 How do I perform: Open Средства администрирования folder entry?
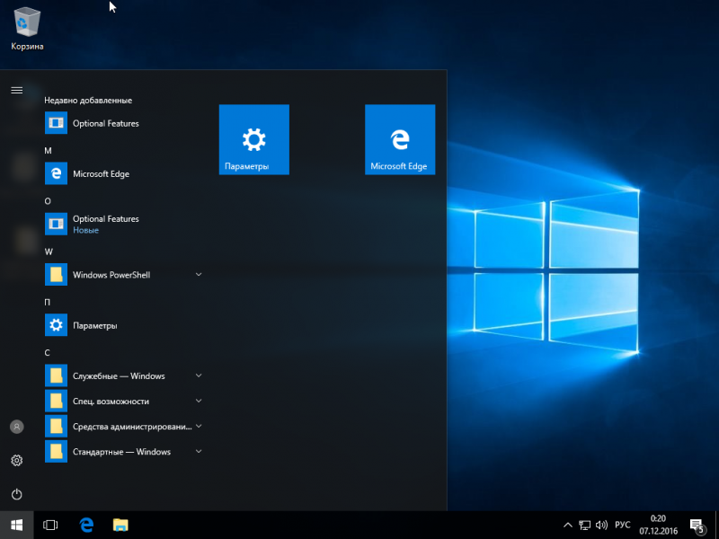[x=124, y=426]
